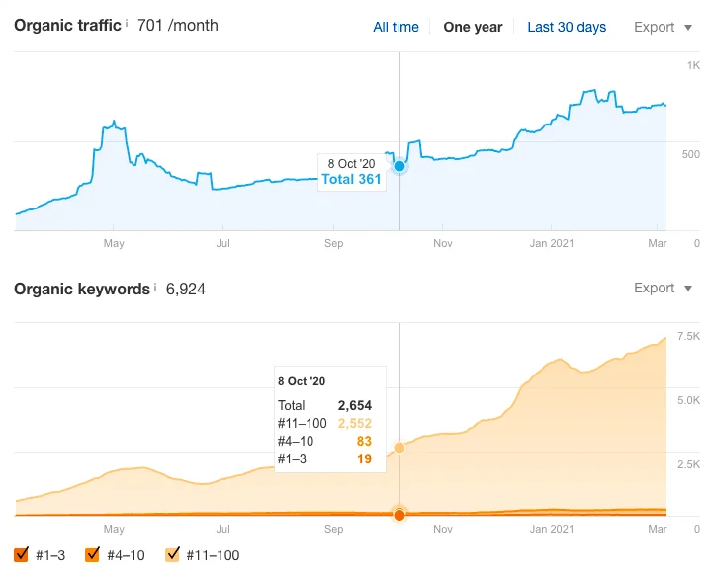Screen dimensions: 708x583
Task: Click the 2,552 value in keywords tooltip
Action: point(354,423)
